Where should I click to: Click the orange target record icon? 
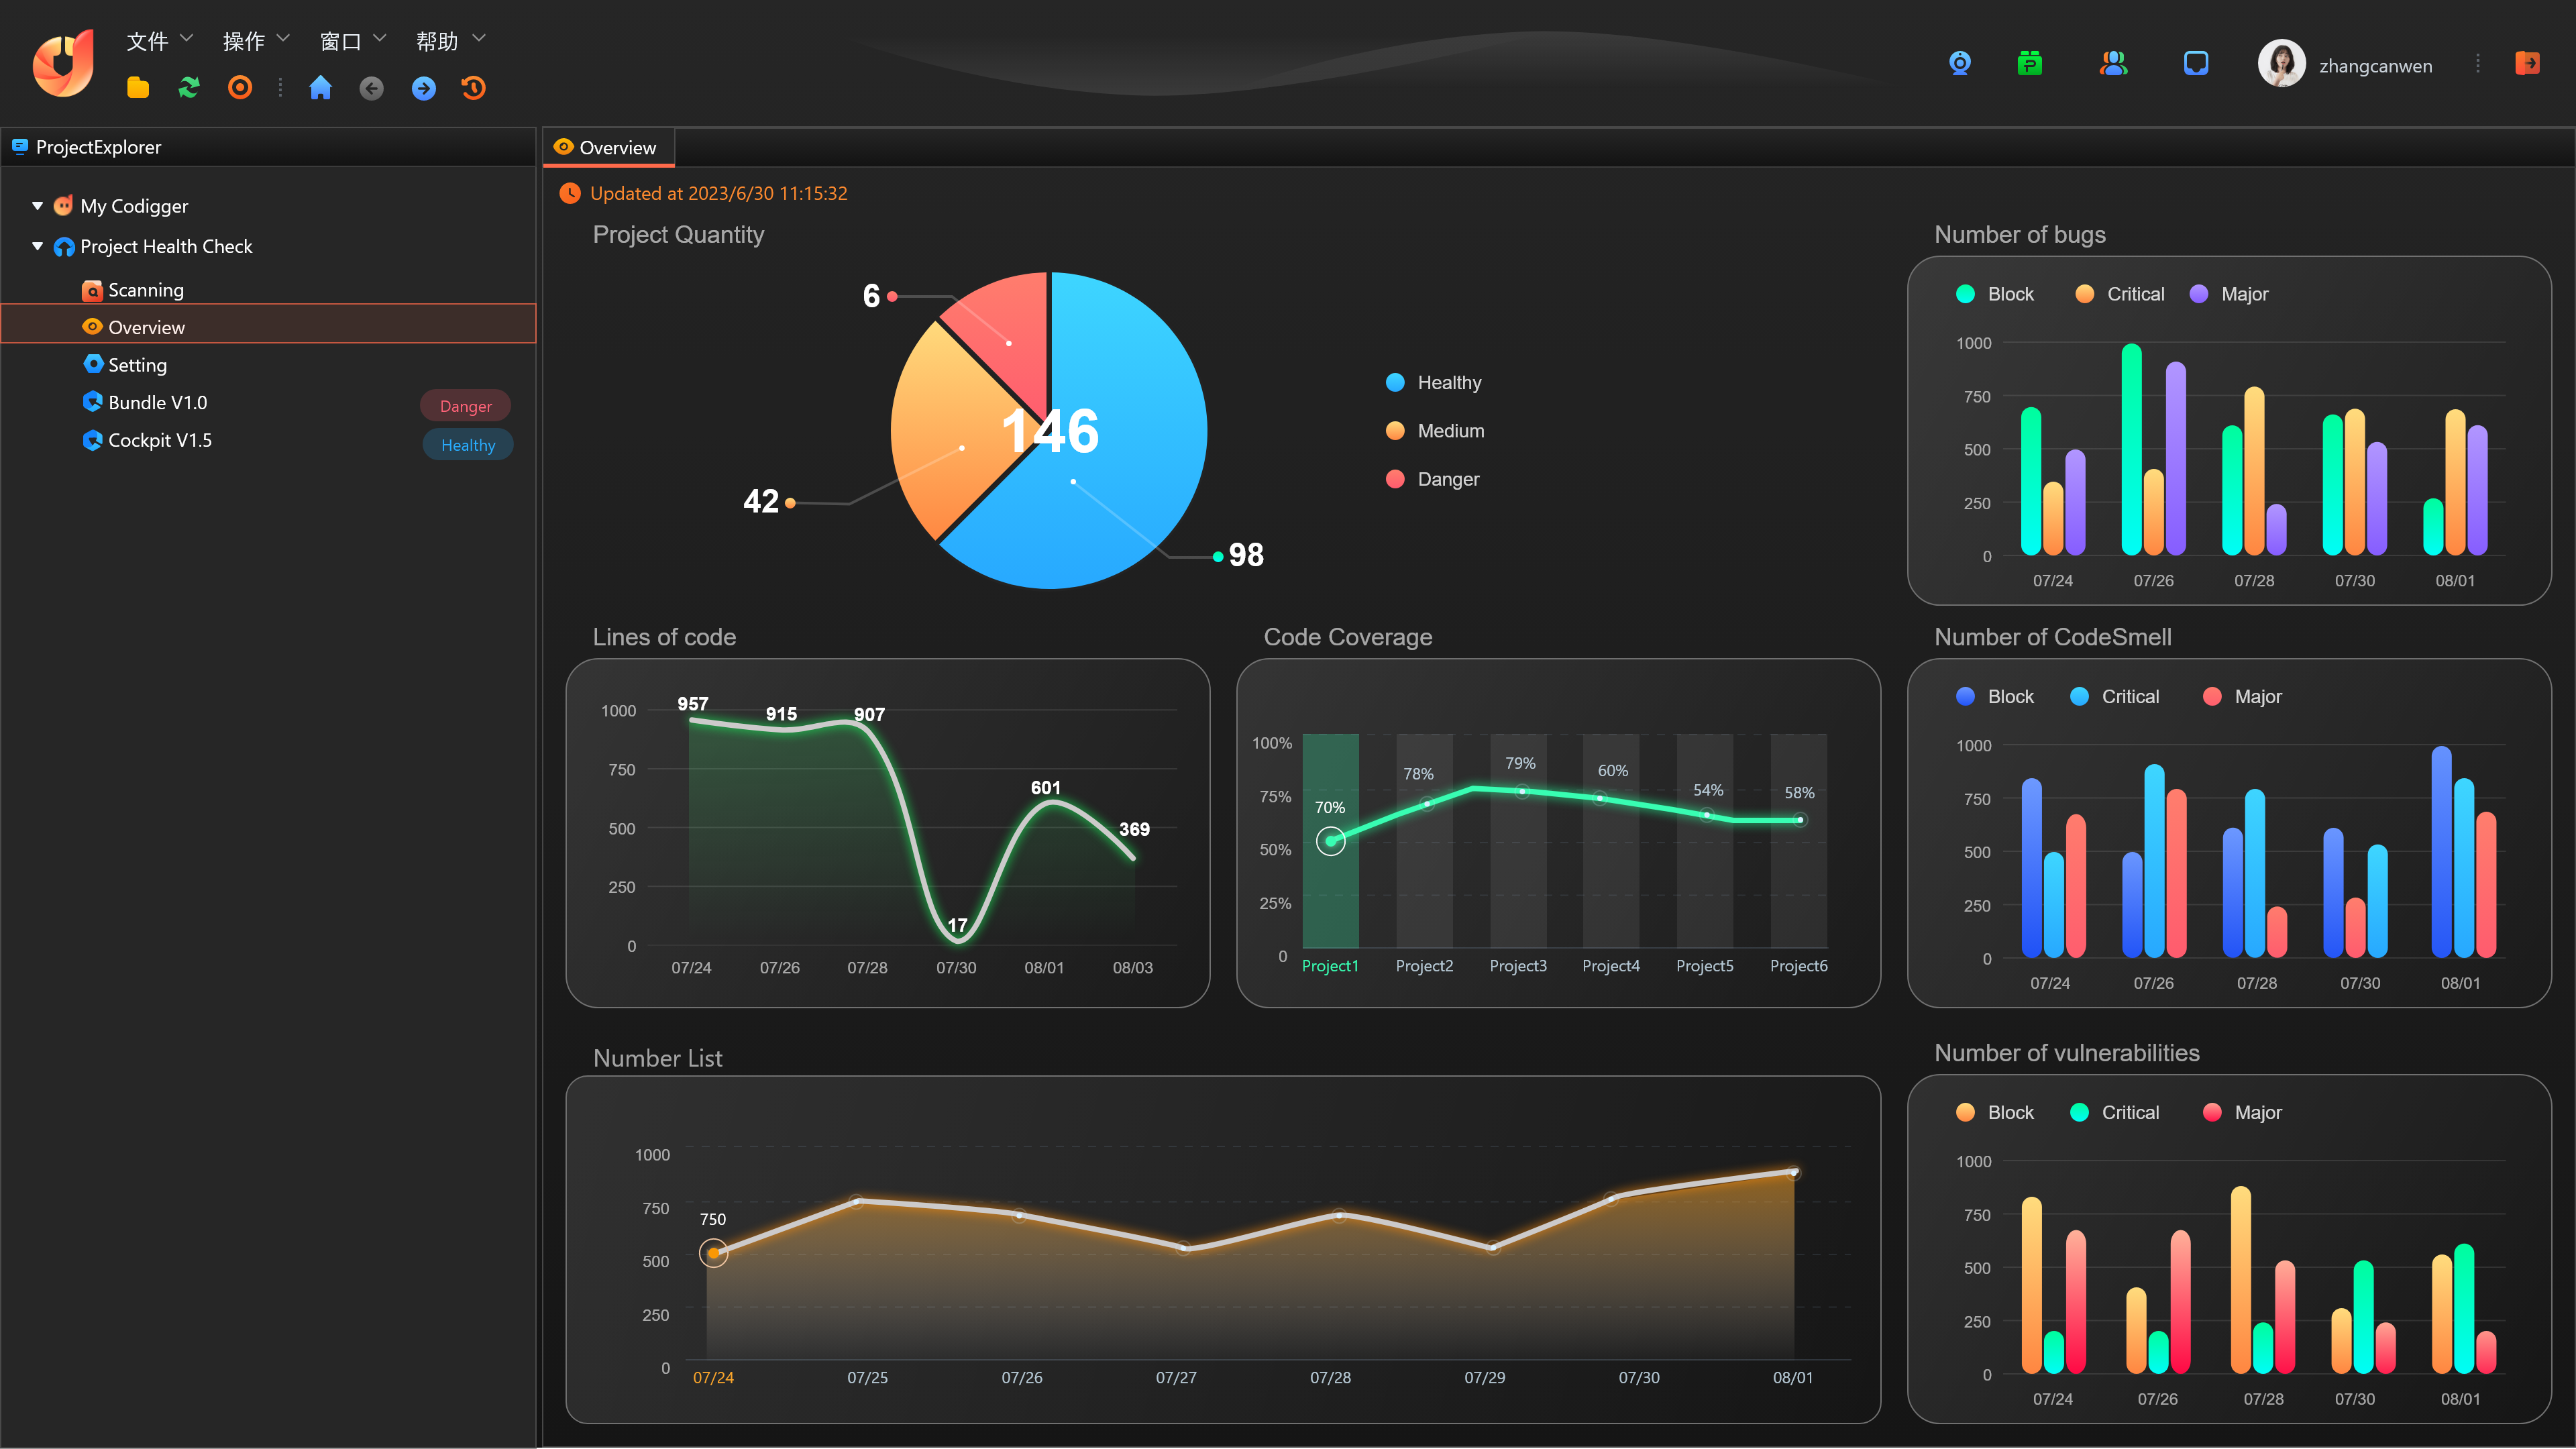[x=240, y=88]
